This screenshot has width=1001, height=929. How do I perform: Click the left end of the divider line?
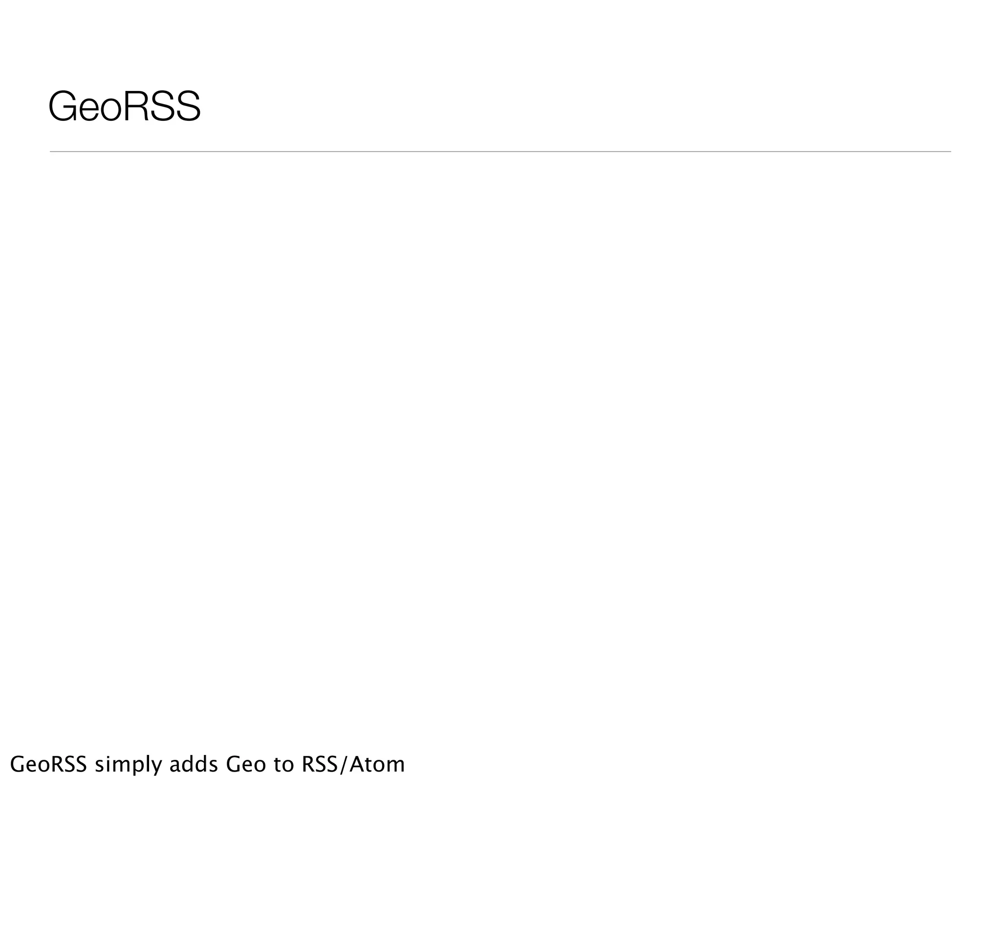pyautogui.click(x=52, y=151)
